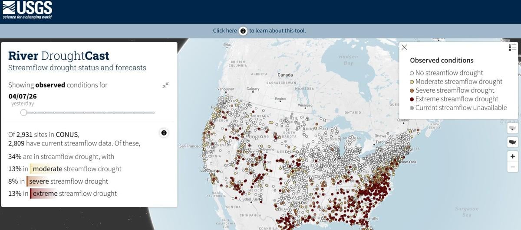Click 'Click here' banner text to learn more
The height and width of the screenshot is (230, 521).
pyautogui.click(x=224, y=31)
